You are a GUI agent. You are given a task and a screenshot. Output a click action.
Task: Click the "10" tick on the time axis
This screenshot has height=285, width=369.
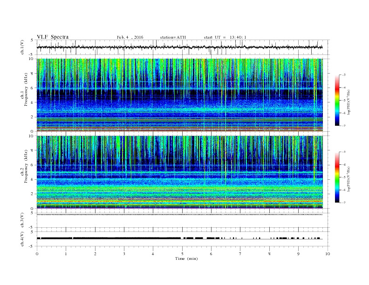[328, 254]
